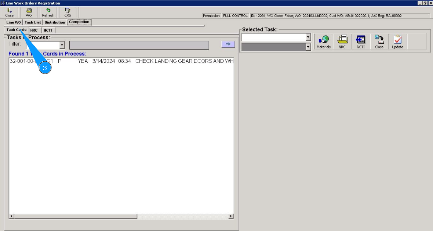433x231 pixels.
Task: Expand the first Selected Task dropdown
Action: coord(308,37)
